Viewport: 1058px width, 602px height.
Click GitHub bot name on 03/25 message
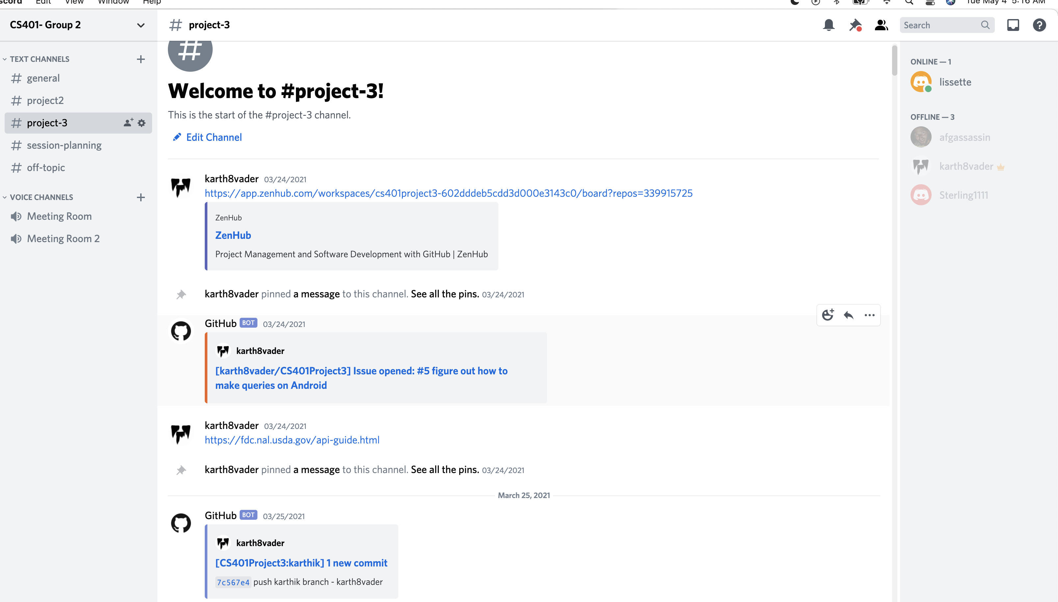point(221,515)
